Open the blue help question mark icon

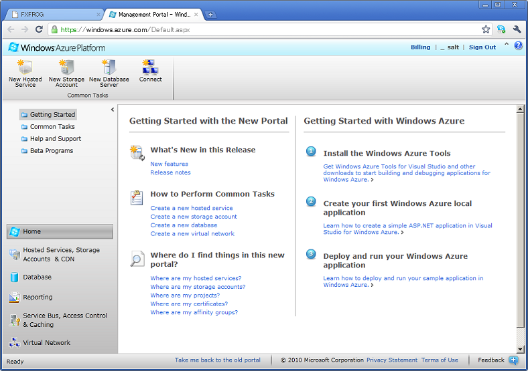(518, 46)
